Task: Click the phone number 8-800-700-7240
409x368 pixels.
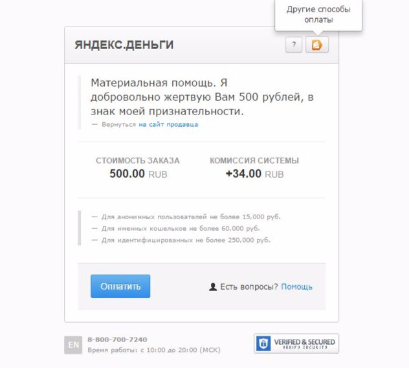Action: 117,340
